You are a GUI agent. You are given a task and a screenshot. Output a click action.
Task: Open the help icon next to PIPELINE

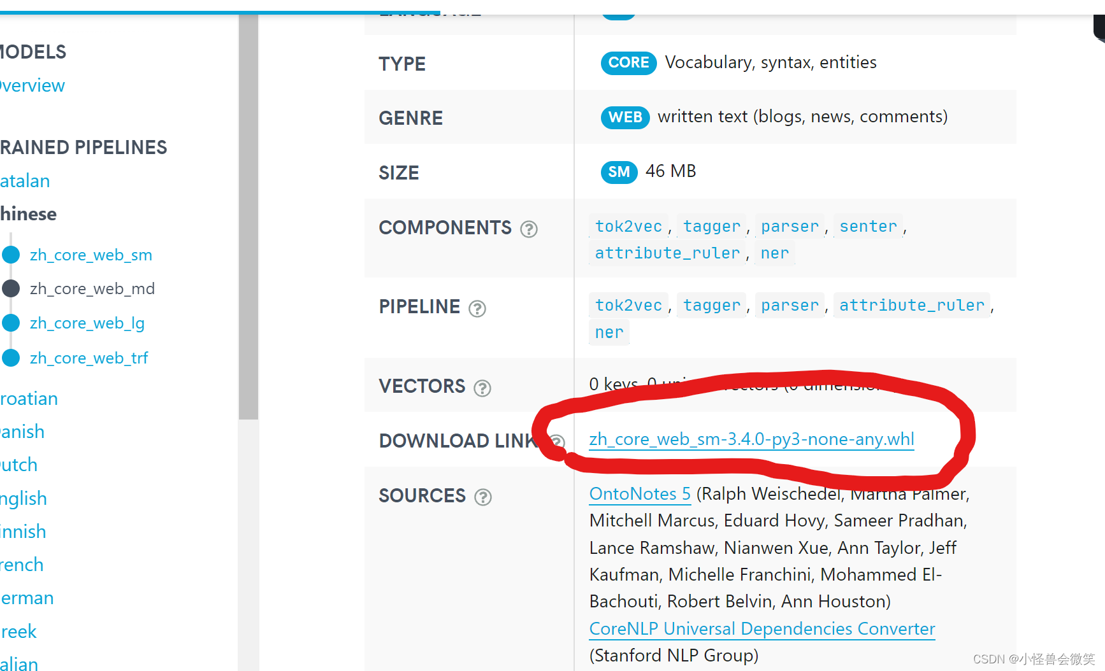click(477, 309)
